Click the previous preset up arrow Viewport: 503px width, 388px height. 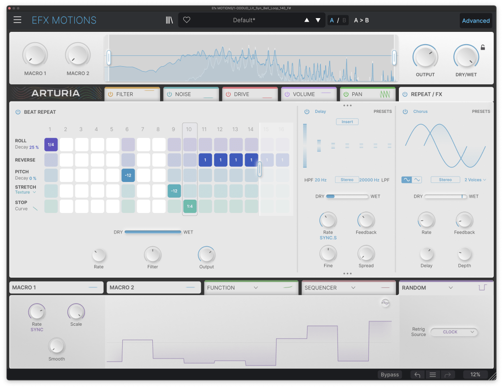tap(307, 20)
